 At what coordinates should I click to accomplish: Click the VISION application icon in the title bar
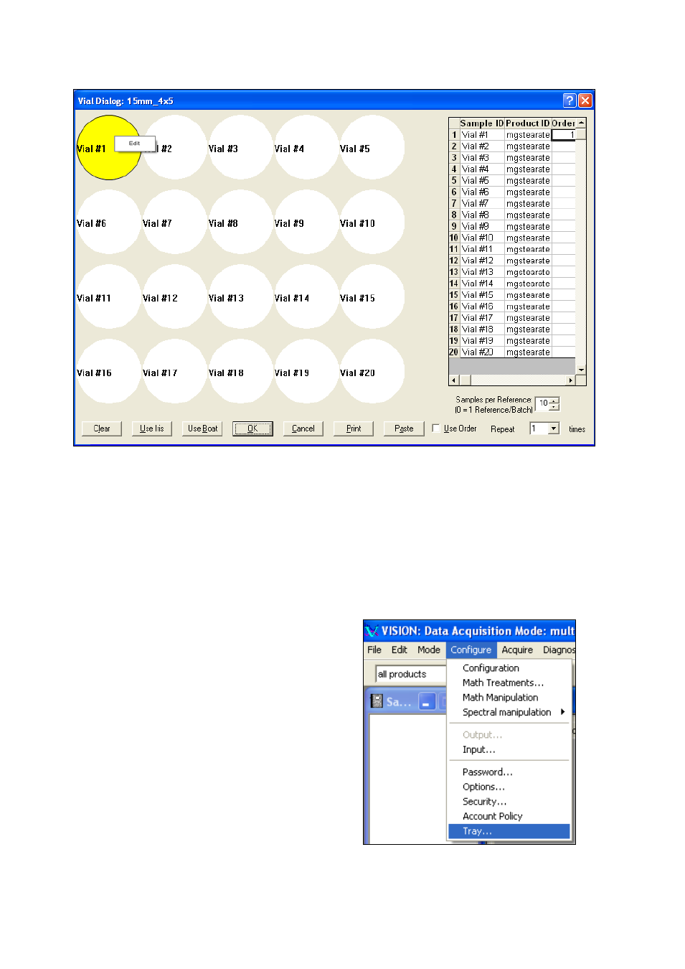[x=372, y=631]
